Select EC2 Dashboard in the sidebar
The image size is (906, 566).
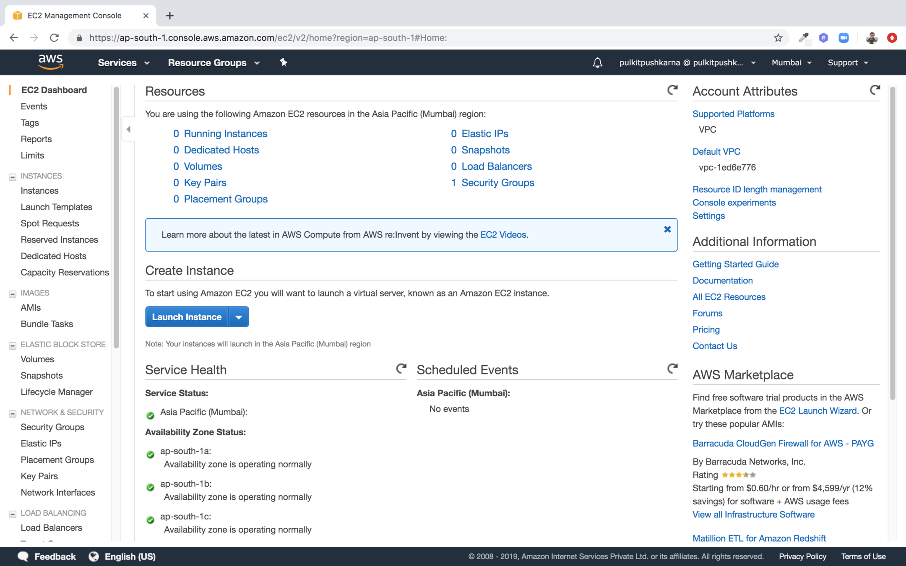pyautogui.click(x=54, y=90)
